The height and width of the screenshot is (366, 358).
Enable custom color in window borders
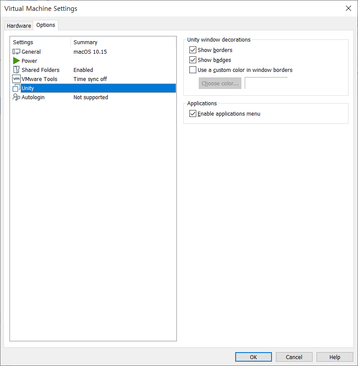click(193, 70)
